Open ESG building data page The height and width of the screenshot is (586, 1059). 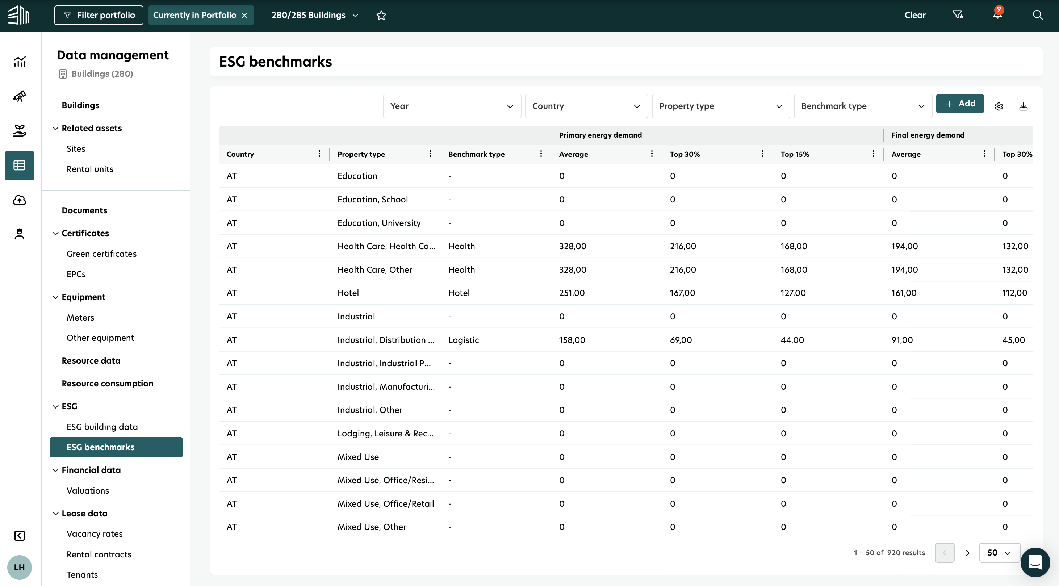102,427
